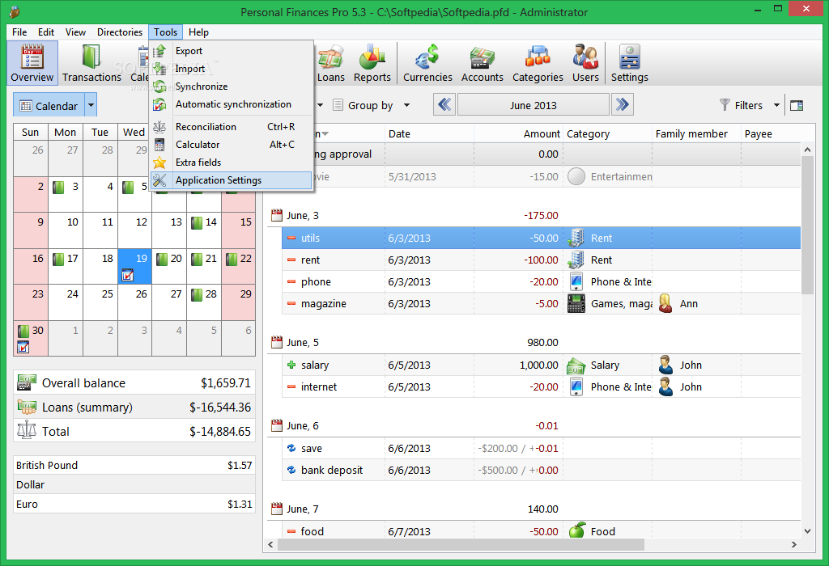Open the Settings toolbar button
The width and height of the screenshot is (829, 566).
629,63
